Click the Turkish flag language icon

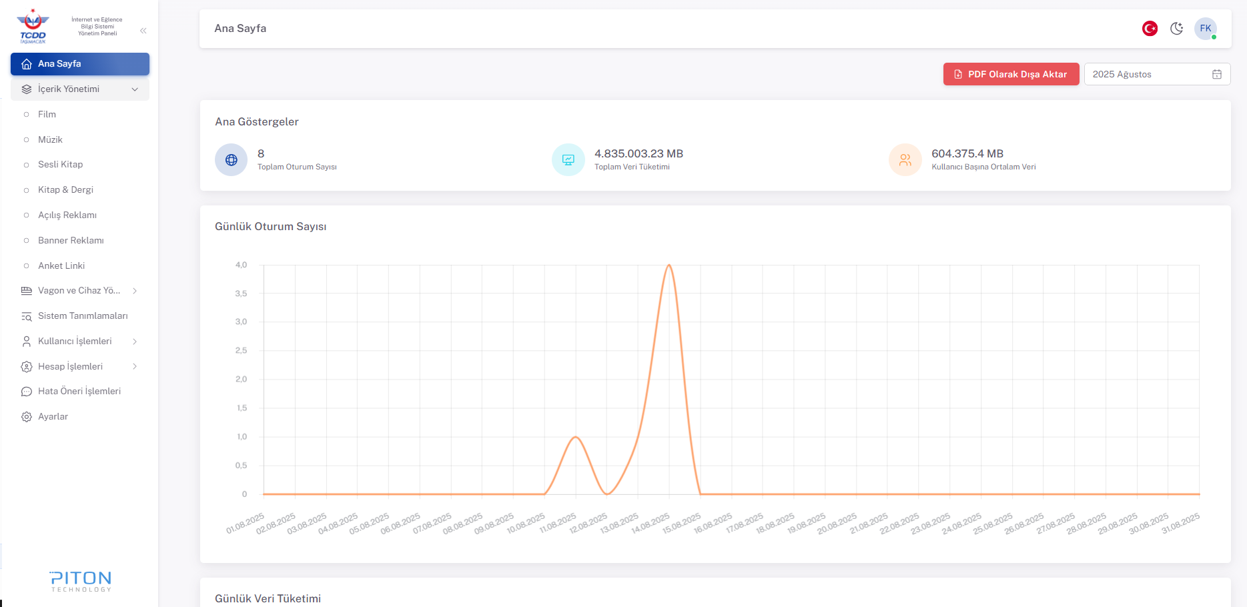pyautogui.click(x=1150, y=29)
